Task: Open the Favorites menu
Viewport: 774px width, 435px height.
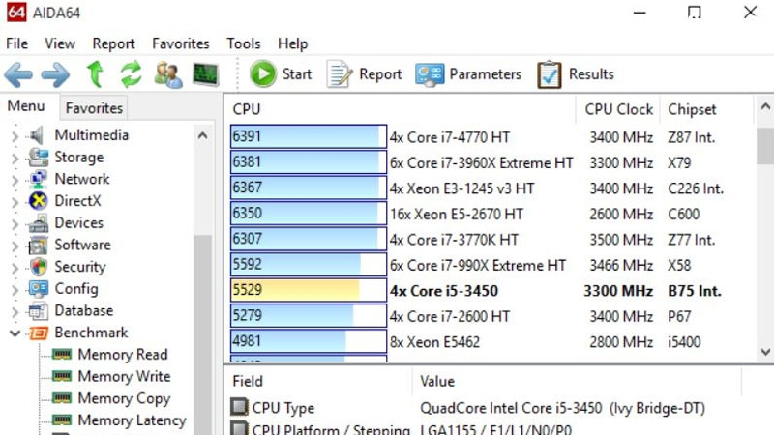Action: tap(181, 43)
